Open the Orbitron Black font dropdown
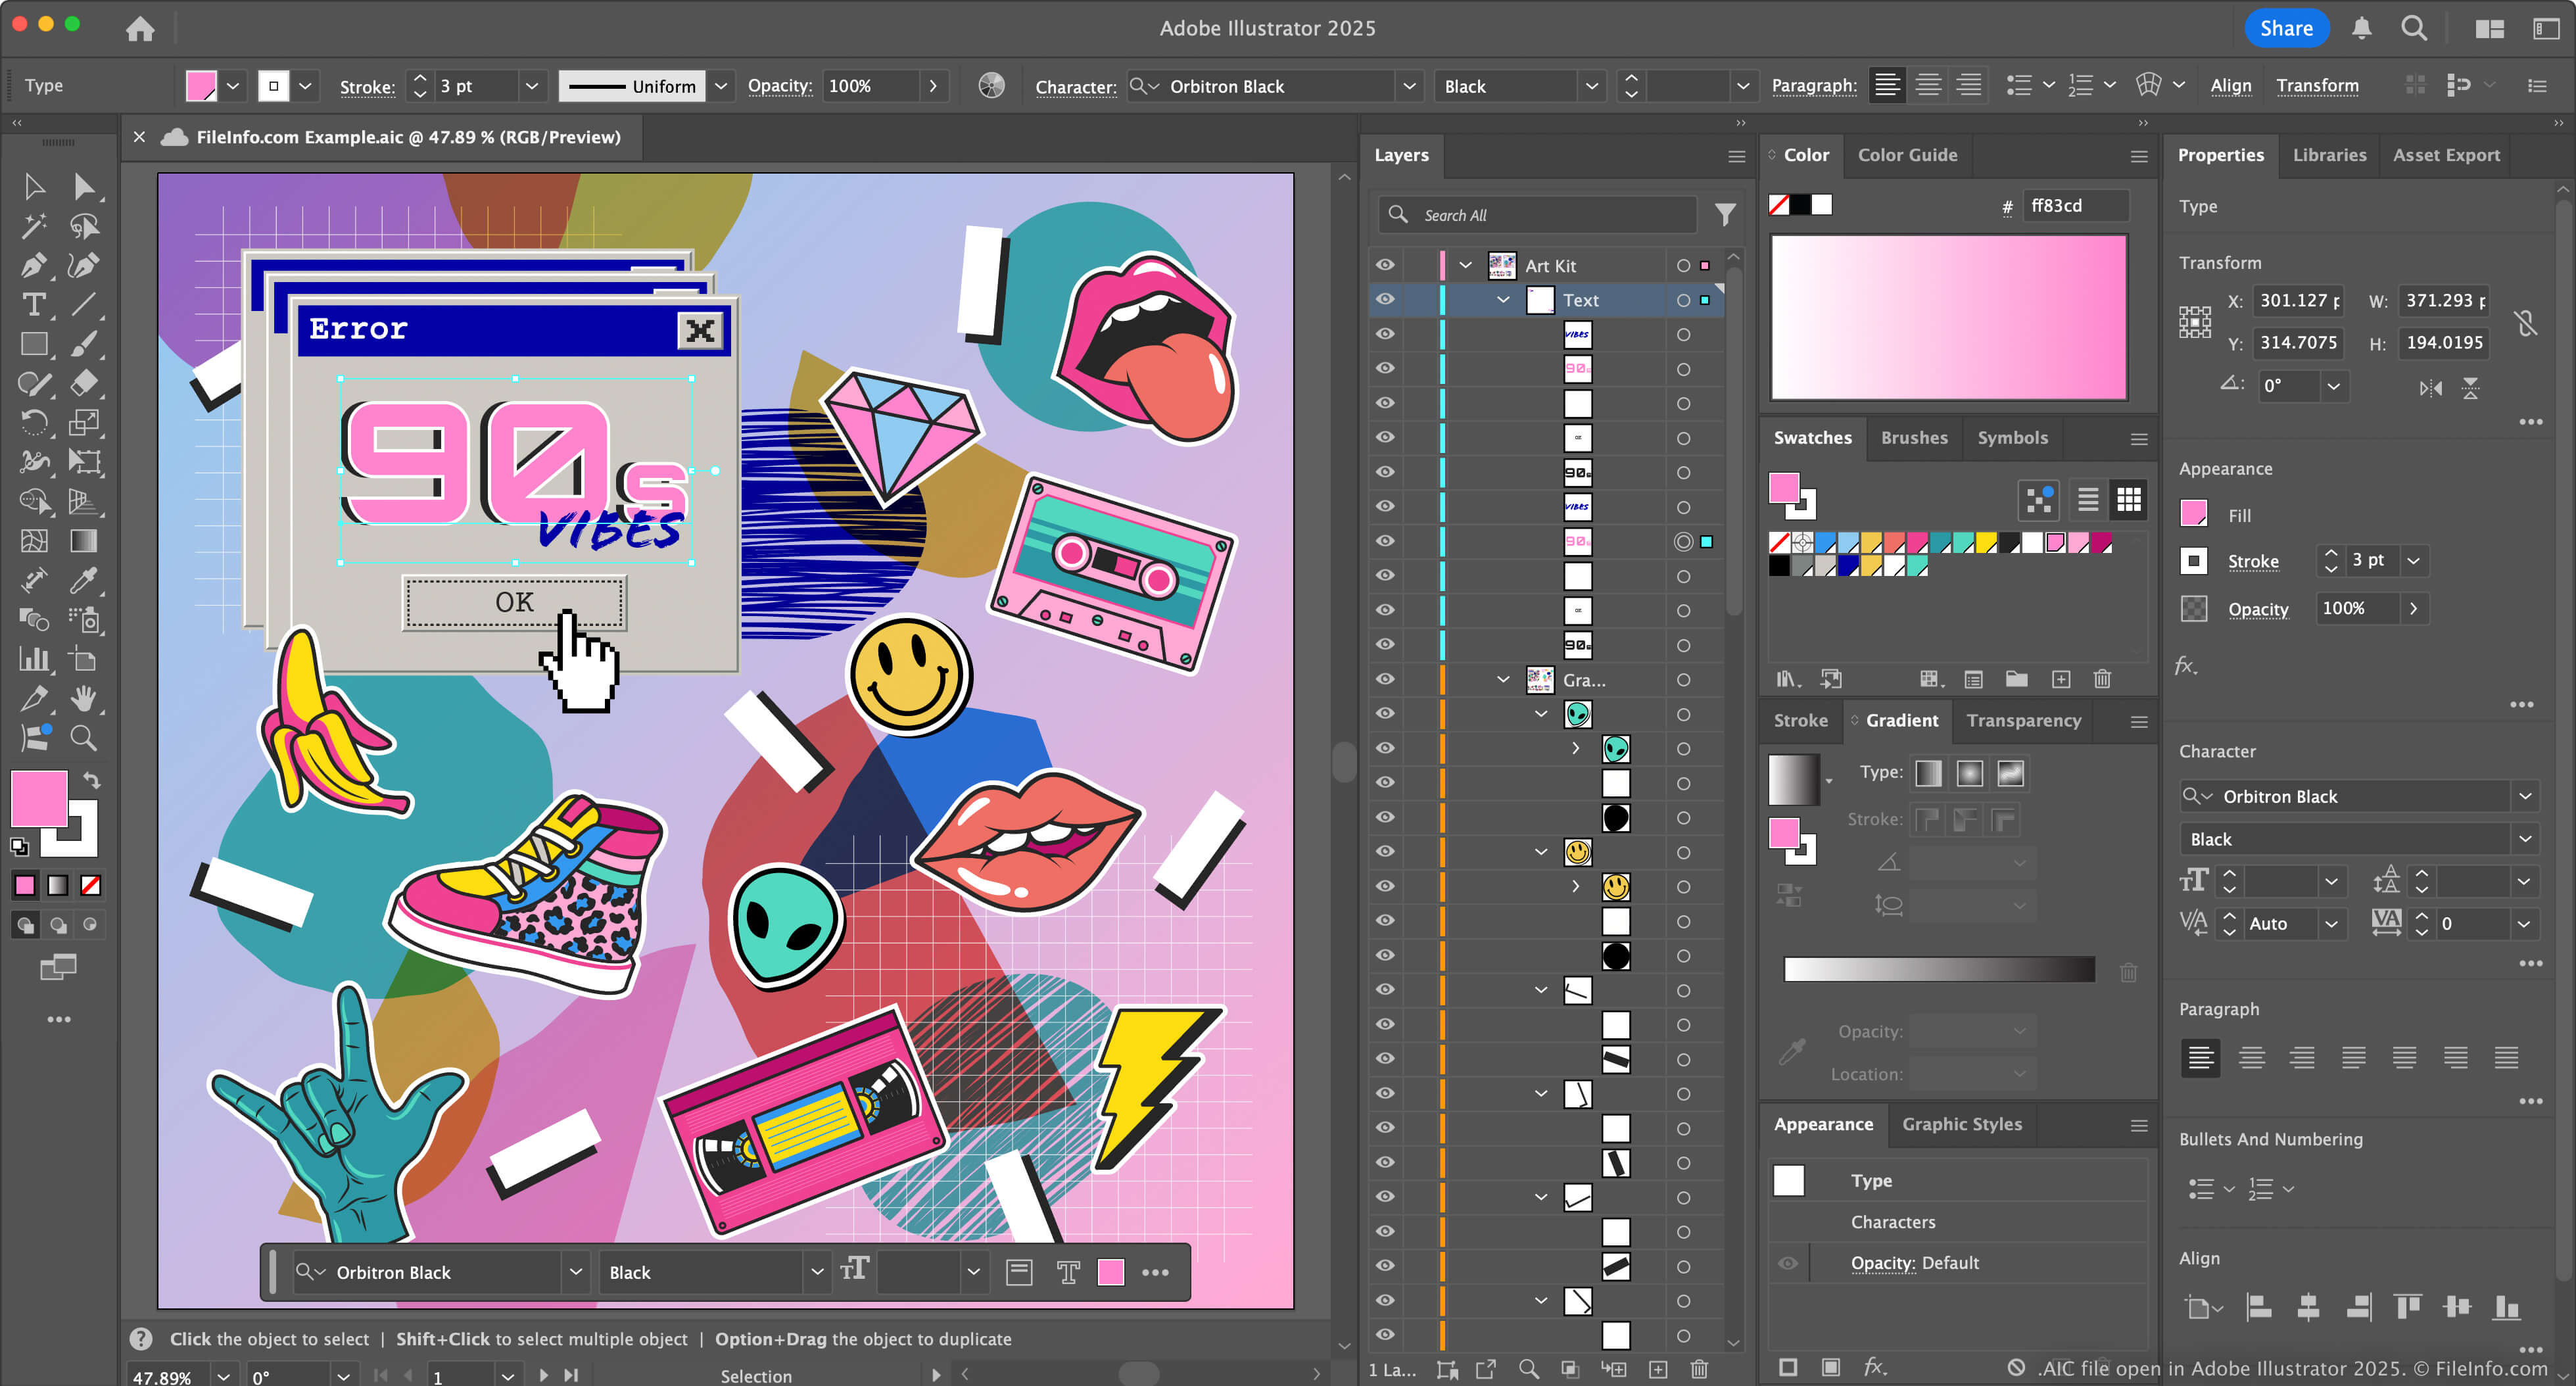The image size is (2576, 1386). (x=1409, y=86)
